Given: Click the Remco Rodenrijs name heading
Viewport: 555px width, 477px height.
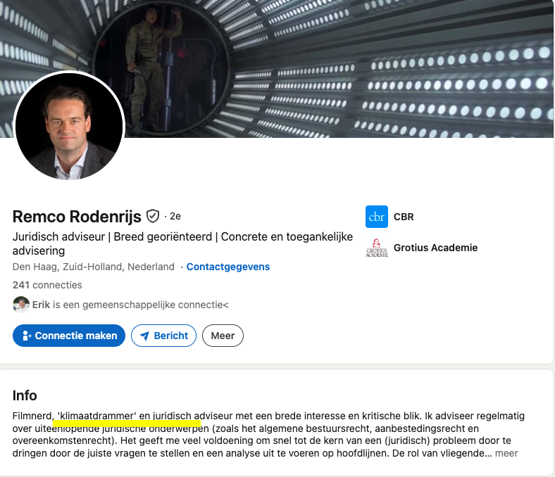Looking at the screenshot, I should 77,216.
